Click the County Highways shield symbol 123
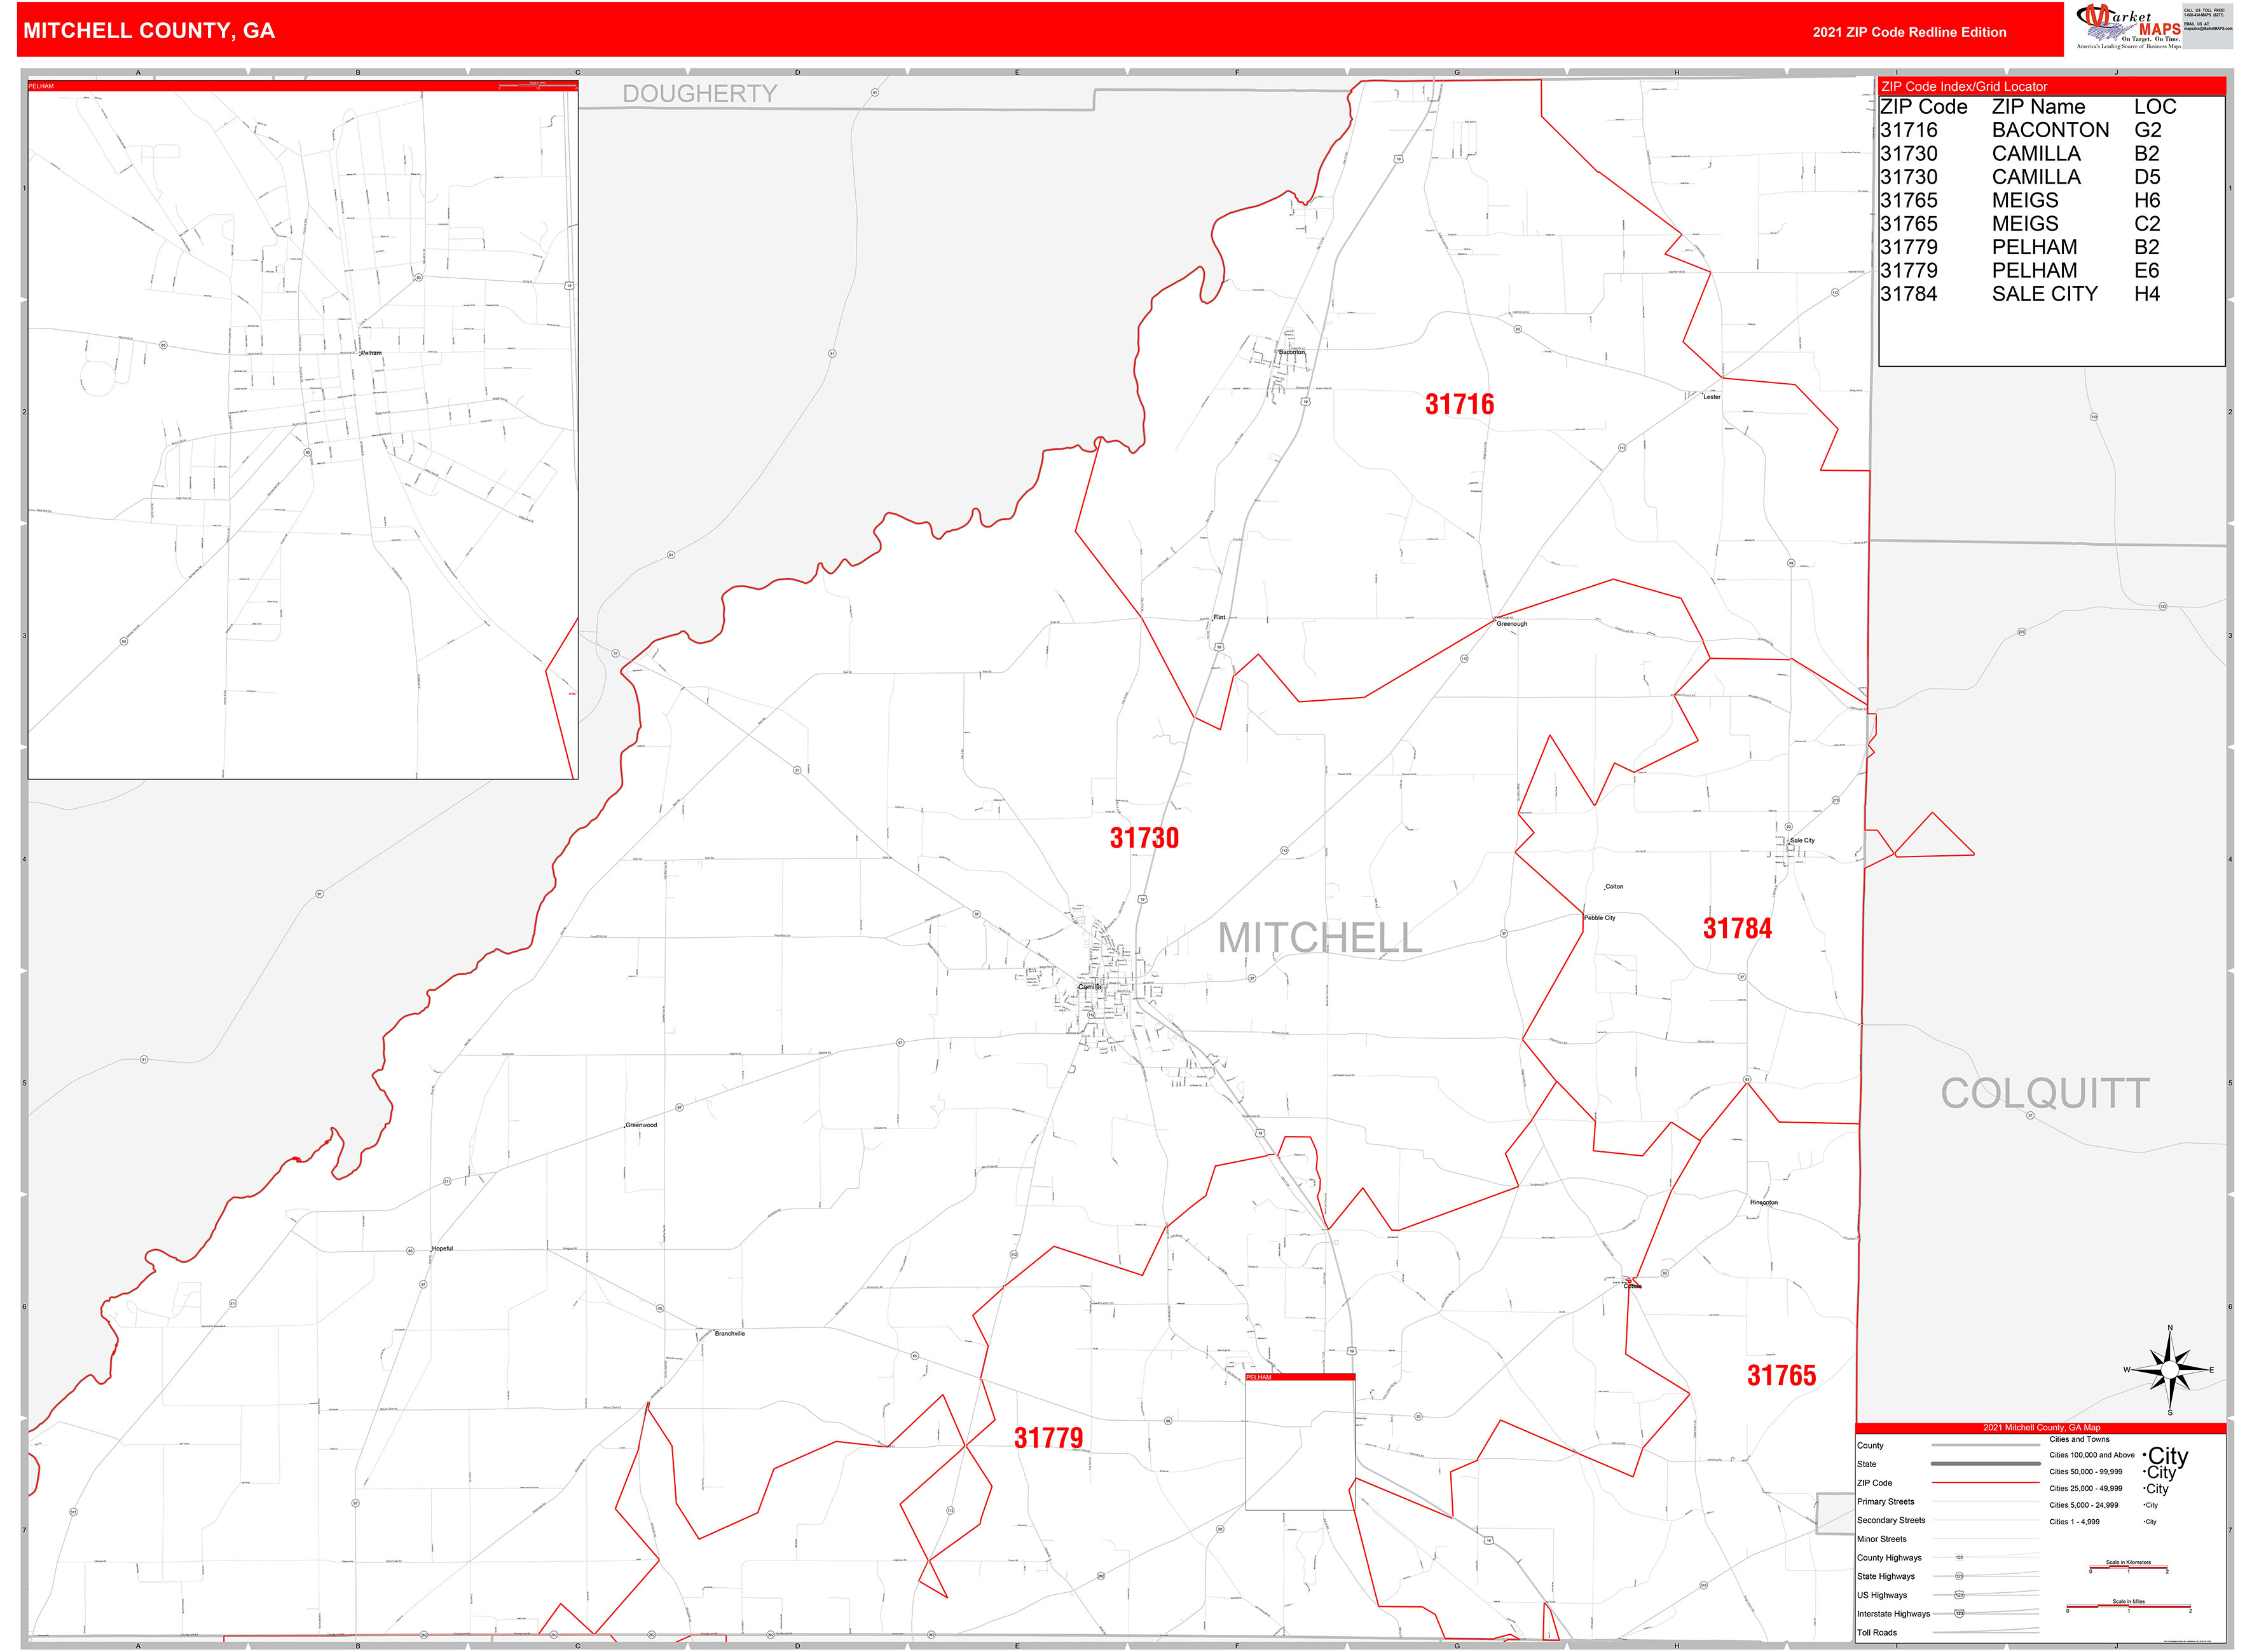The image size is (2245, 1652). (x=1960, y=1558)
